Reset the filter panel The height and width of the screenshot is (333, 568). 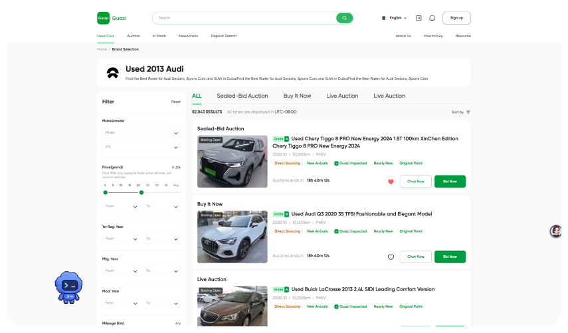point(175,102)
